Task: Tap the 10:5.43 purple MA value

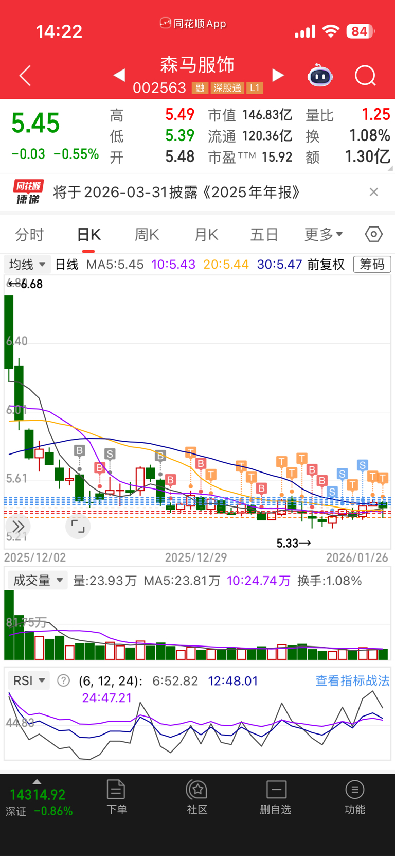Action: 173,265
